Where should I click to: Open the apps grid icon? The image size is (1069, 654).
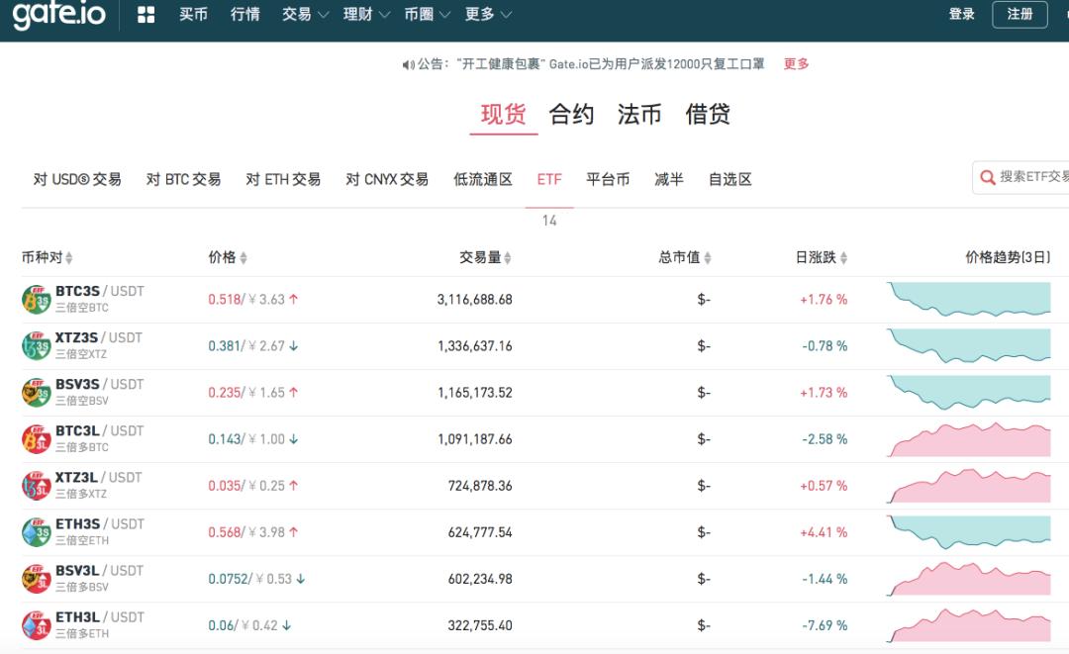tap(146, 14)
